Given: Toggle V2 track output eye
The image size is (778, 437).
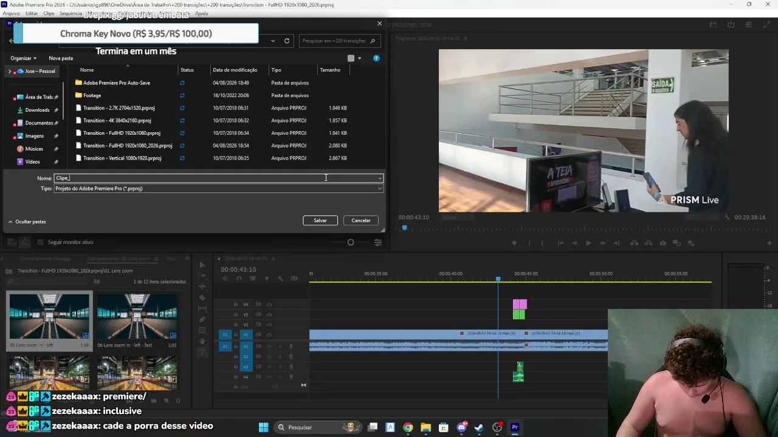Looking at the screenshot, I should [269, 325].
